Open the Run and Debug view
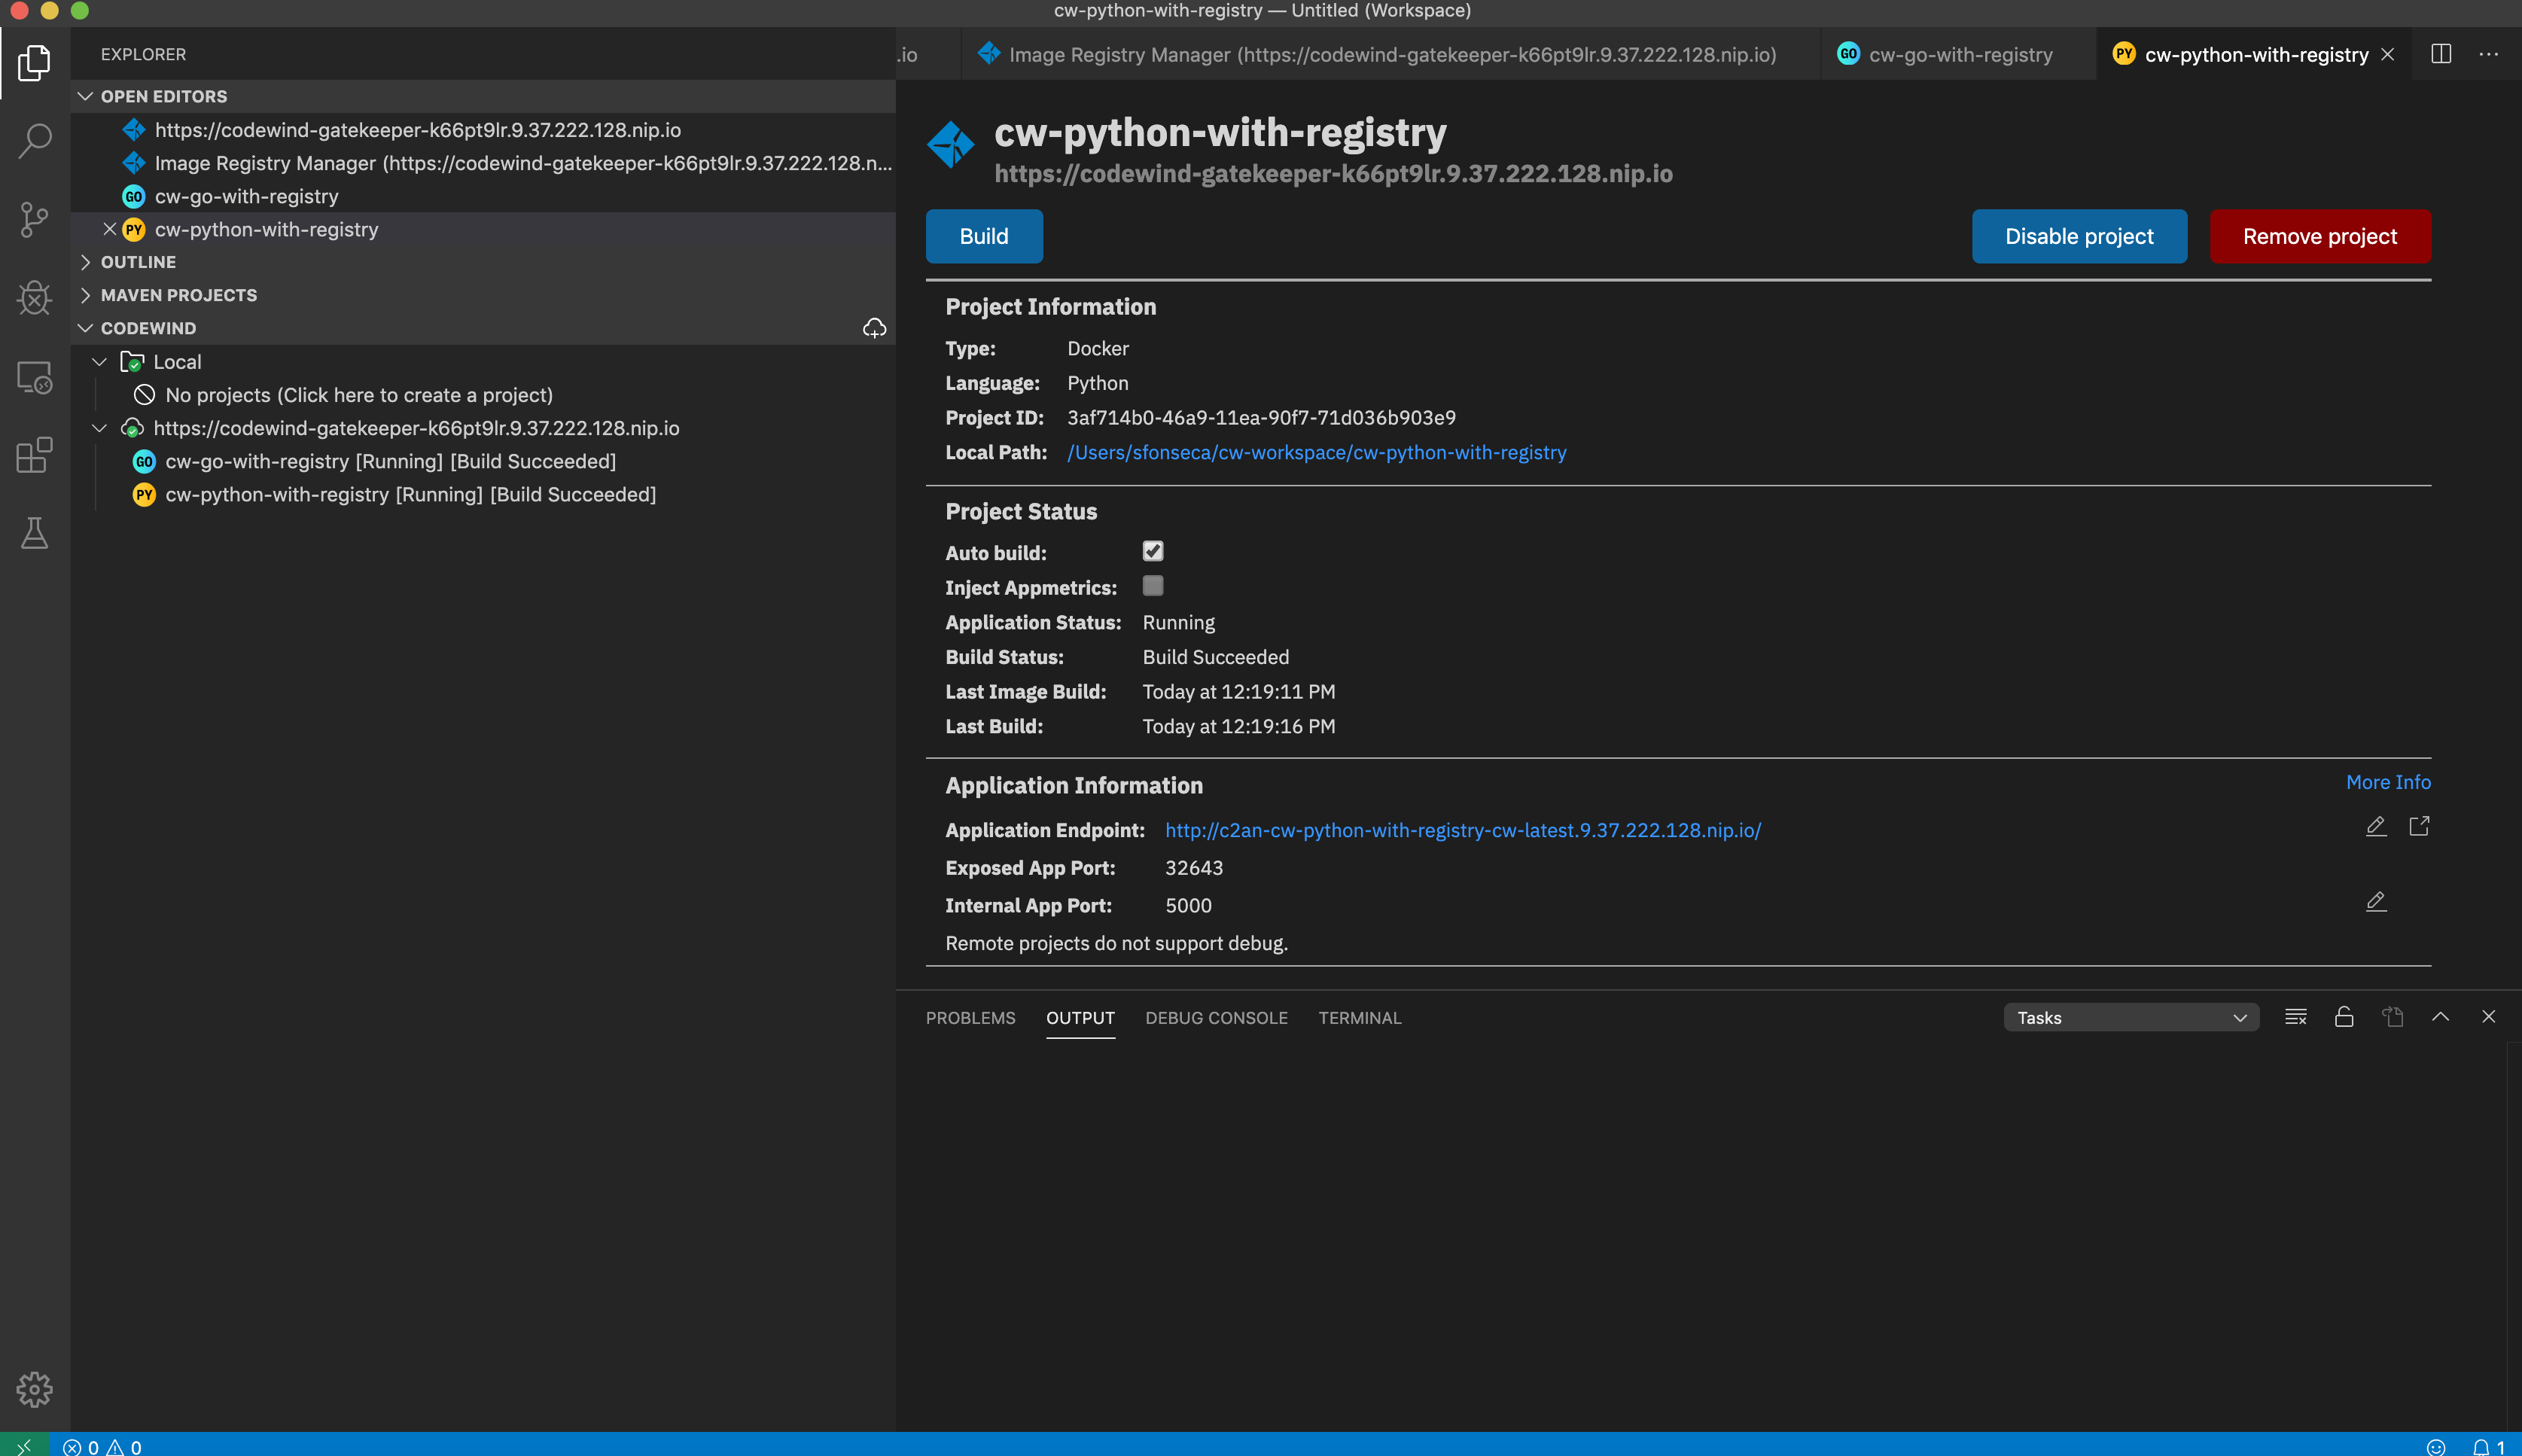The image size is (2522, 1456). pos(34,297)
